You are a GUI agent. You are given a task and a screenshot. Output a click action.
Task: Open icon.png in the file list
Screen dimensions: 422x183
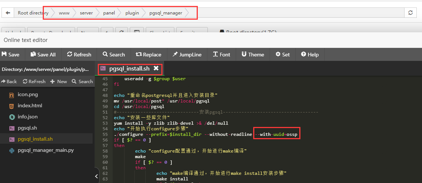(x=28, y=94)
